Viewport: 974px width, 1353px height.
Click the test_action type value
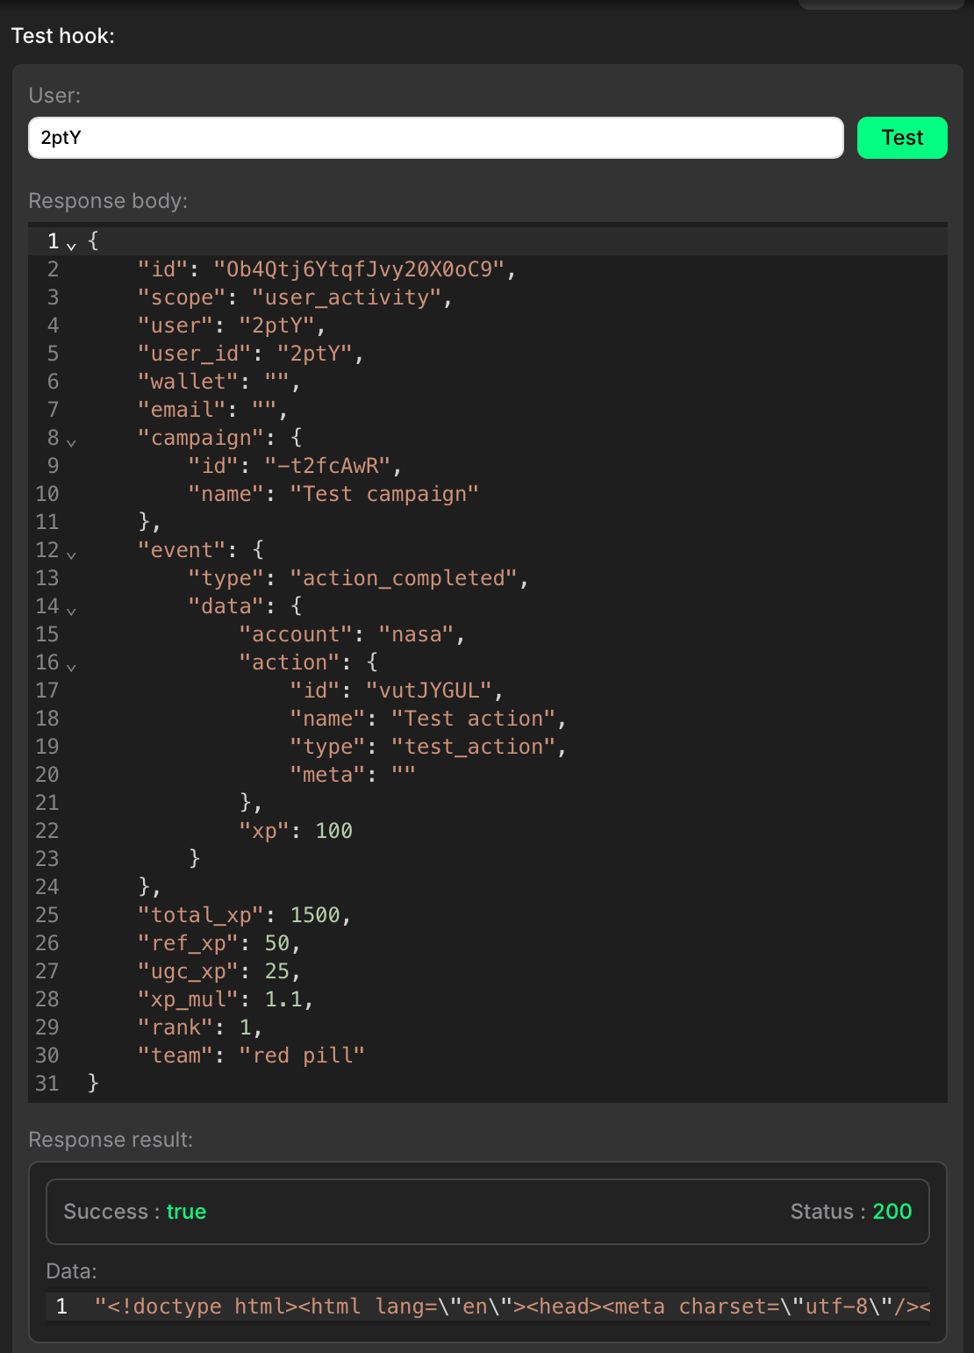[x=474, y=747]
